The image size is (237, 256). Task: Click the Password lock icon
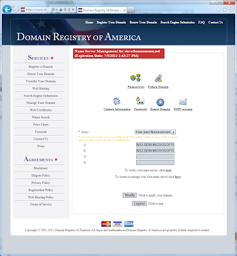140,100
